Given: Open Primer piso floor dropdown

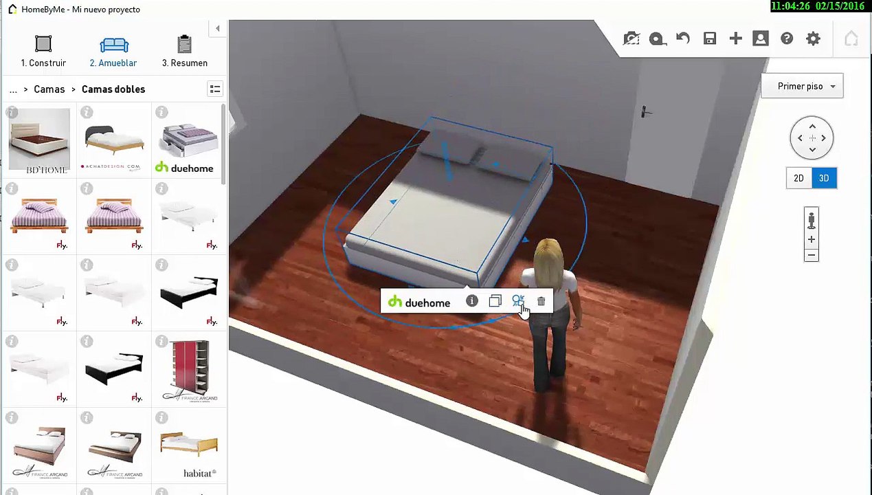Looking at the screenshot, I should tap(802, 86).
